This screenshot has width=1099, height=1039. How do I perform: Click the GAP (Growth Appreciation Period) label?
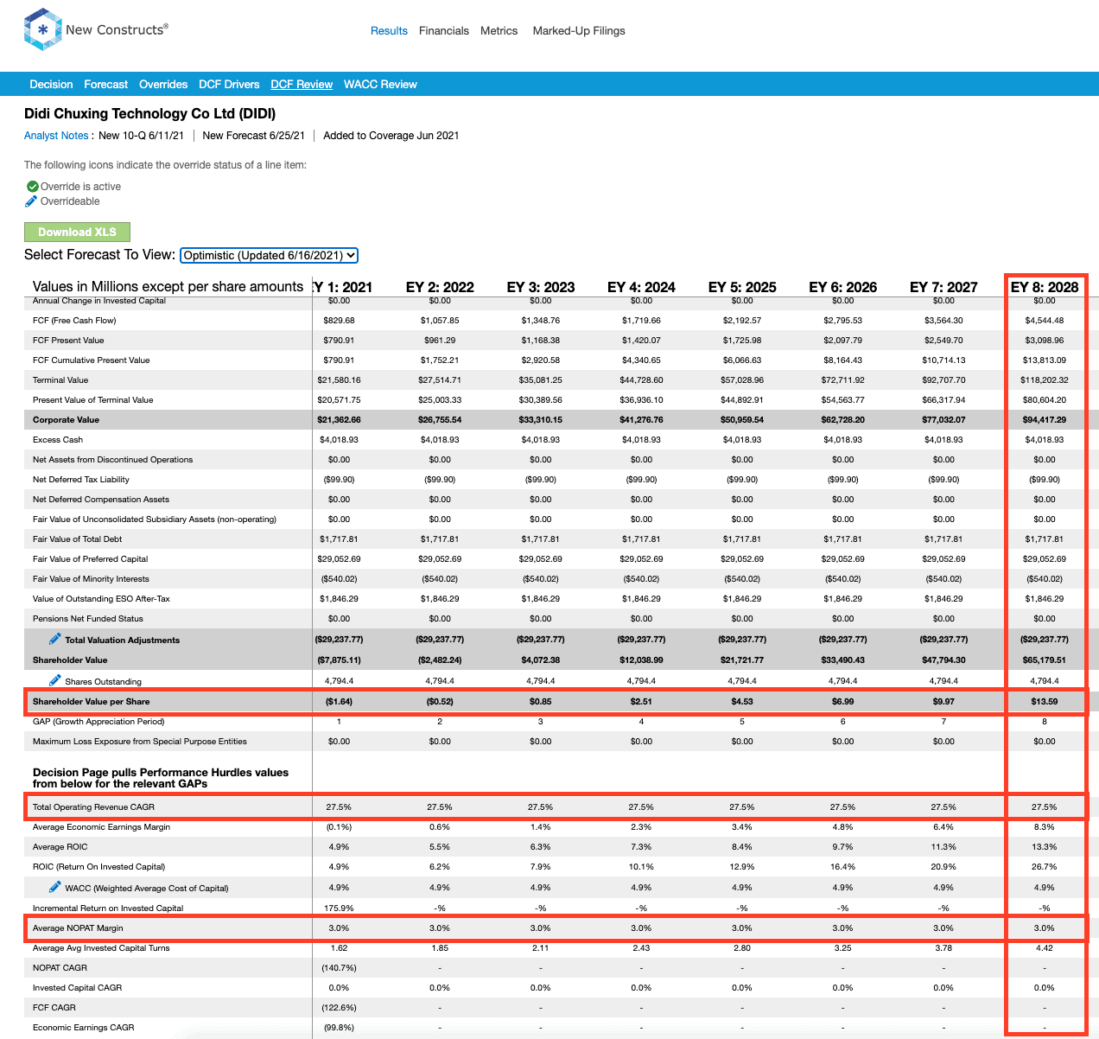(x=98, y=722)
